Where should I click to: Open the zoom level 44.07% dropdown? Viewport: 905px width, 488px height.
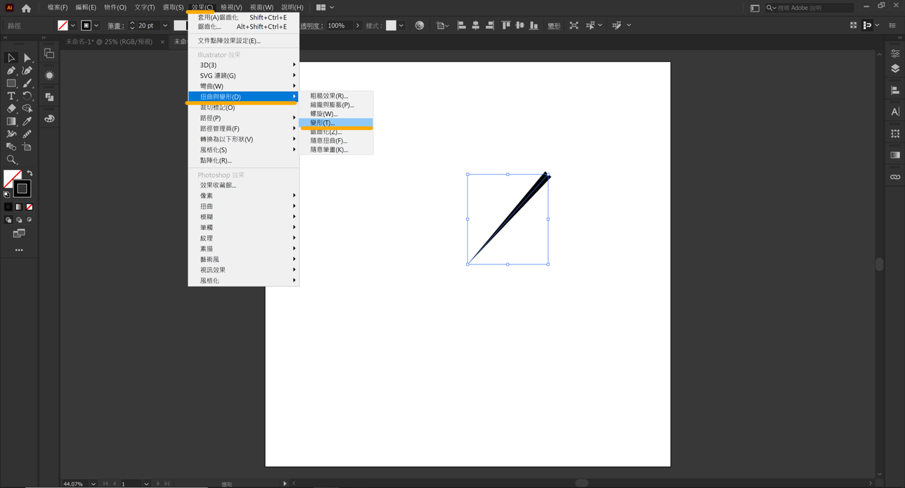94,483
